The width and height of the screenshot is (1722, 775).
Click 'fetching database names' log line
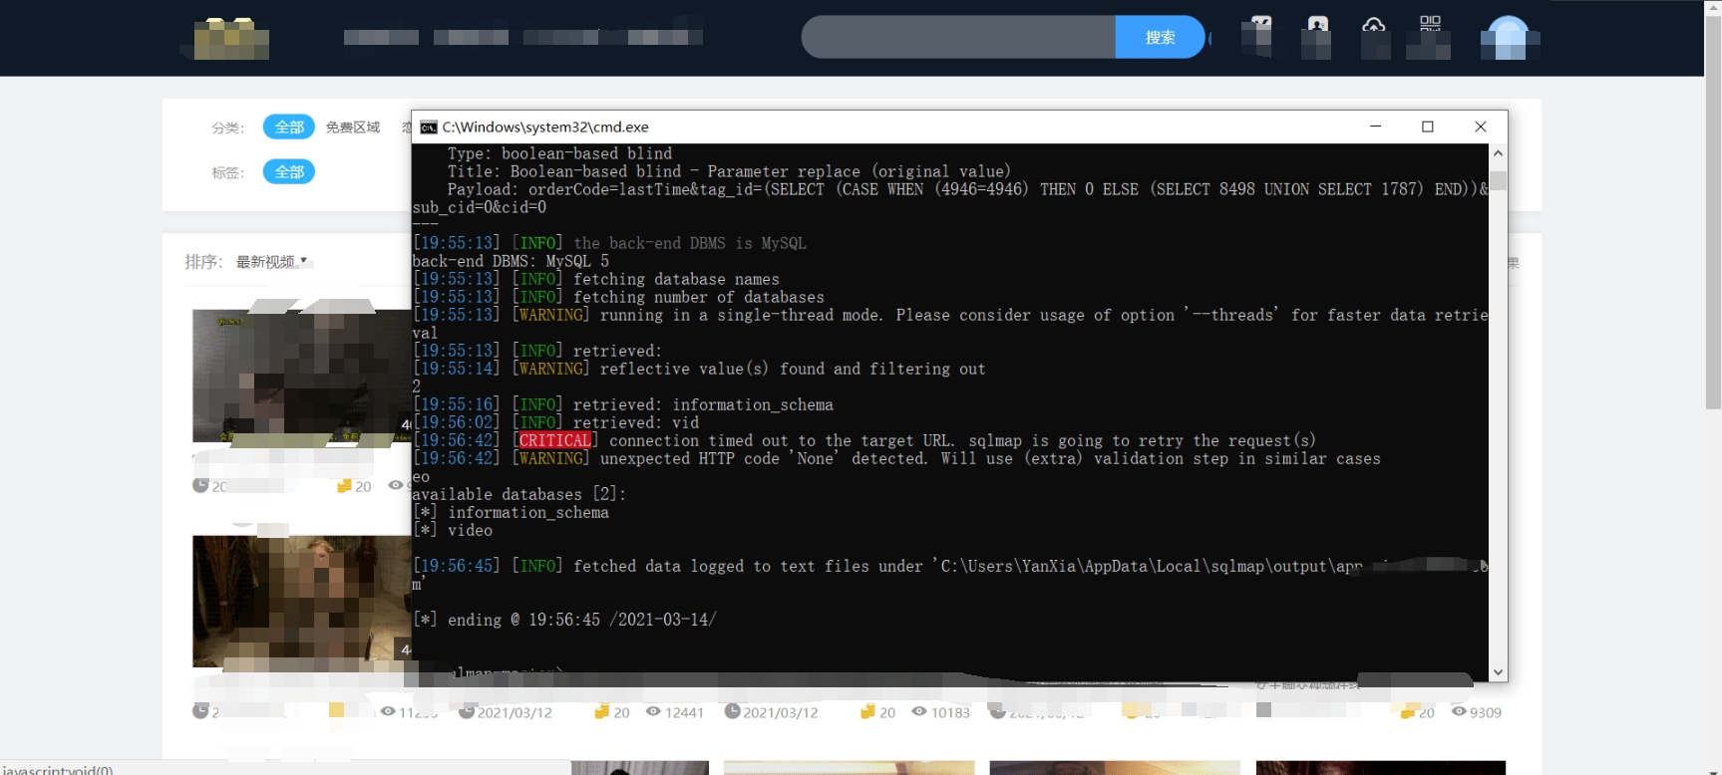[x=596, y=279]
